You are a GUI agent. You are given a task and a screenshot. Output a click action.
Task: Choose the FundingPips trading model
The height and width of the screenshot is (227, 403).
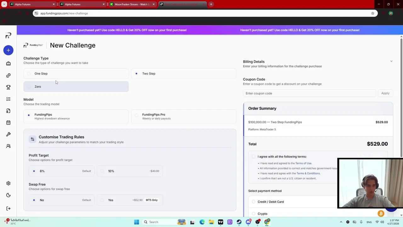coord(76,116)
